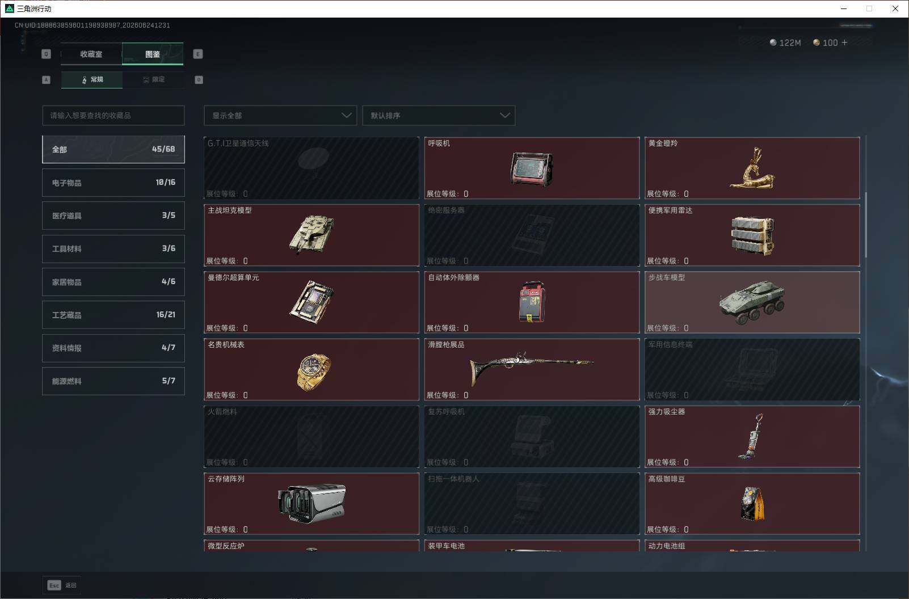Screen dimensions: 909x599
Task: Click the 滑膛枪展品 musket exhibit
Action: pos(532,369)
